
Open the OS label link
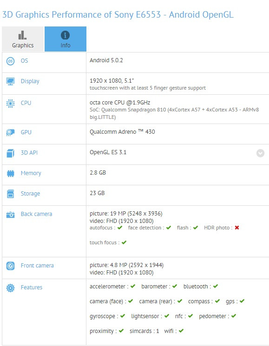(x=24, y=61)
